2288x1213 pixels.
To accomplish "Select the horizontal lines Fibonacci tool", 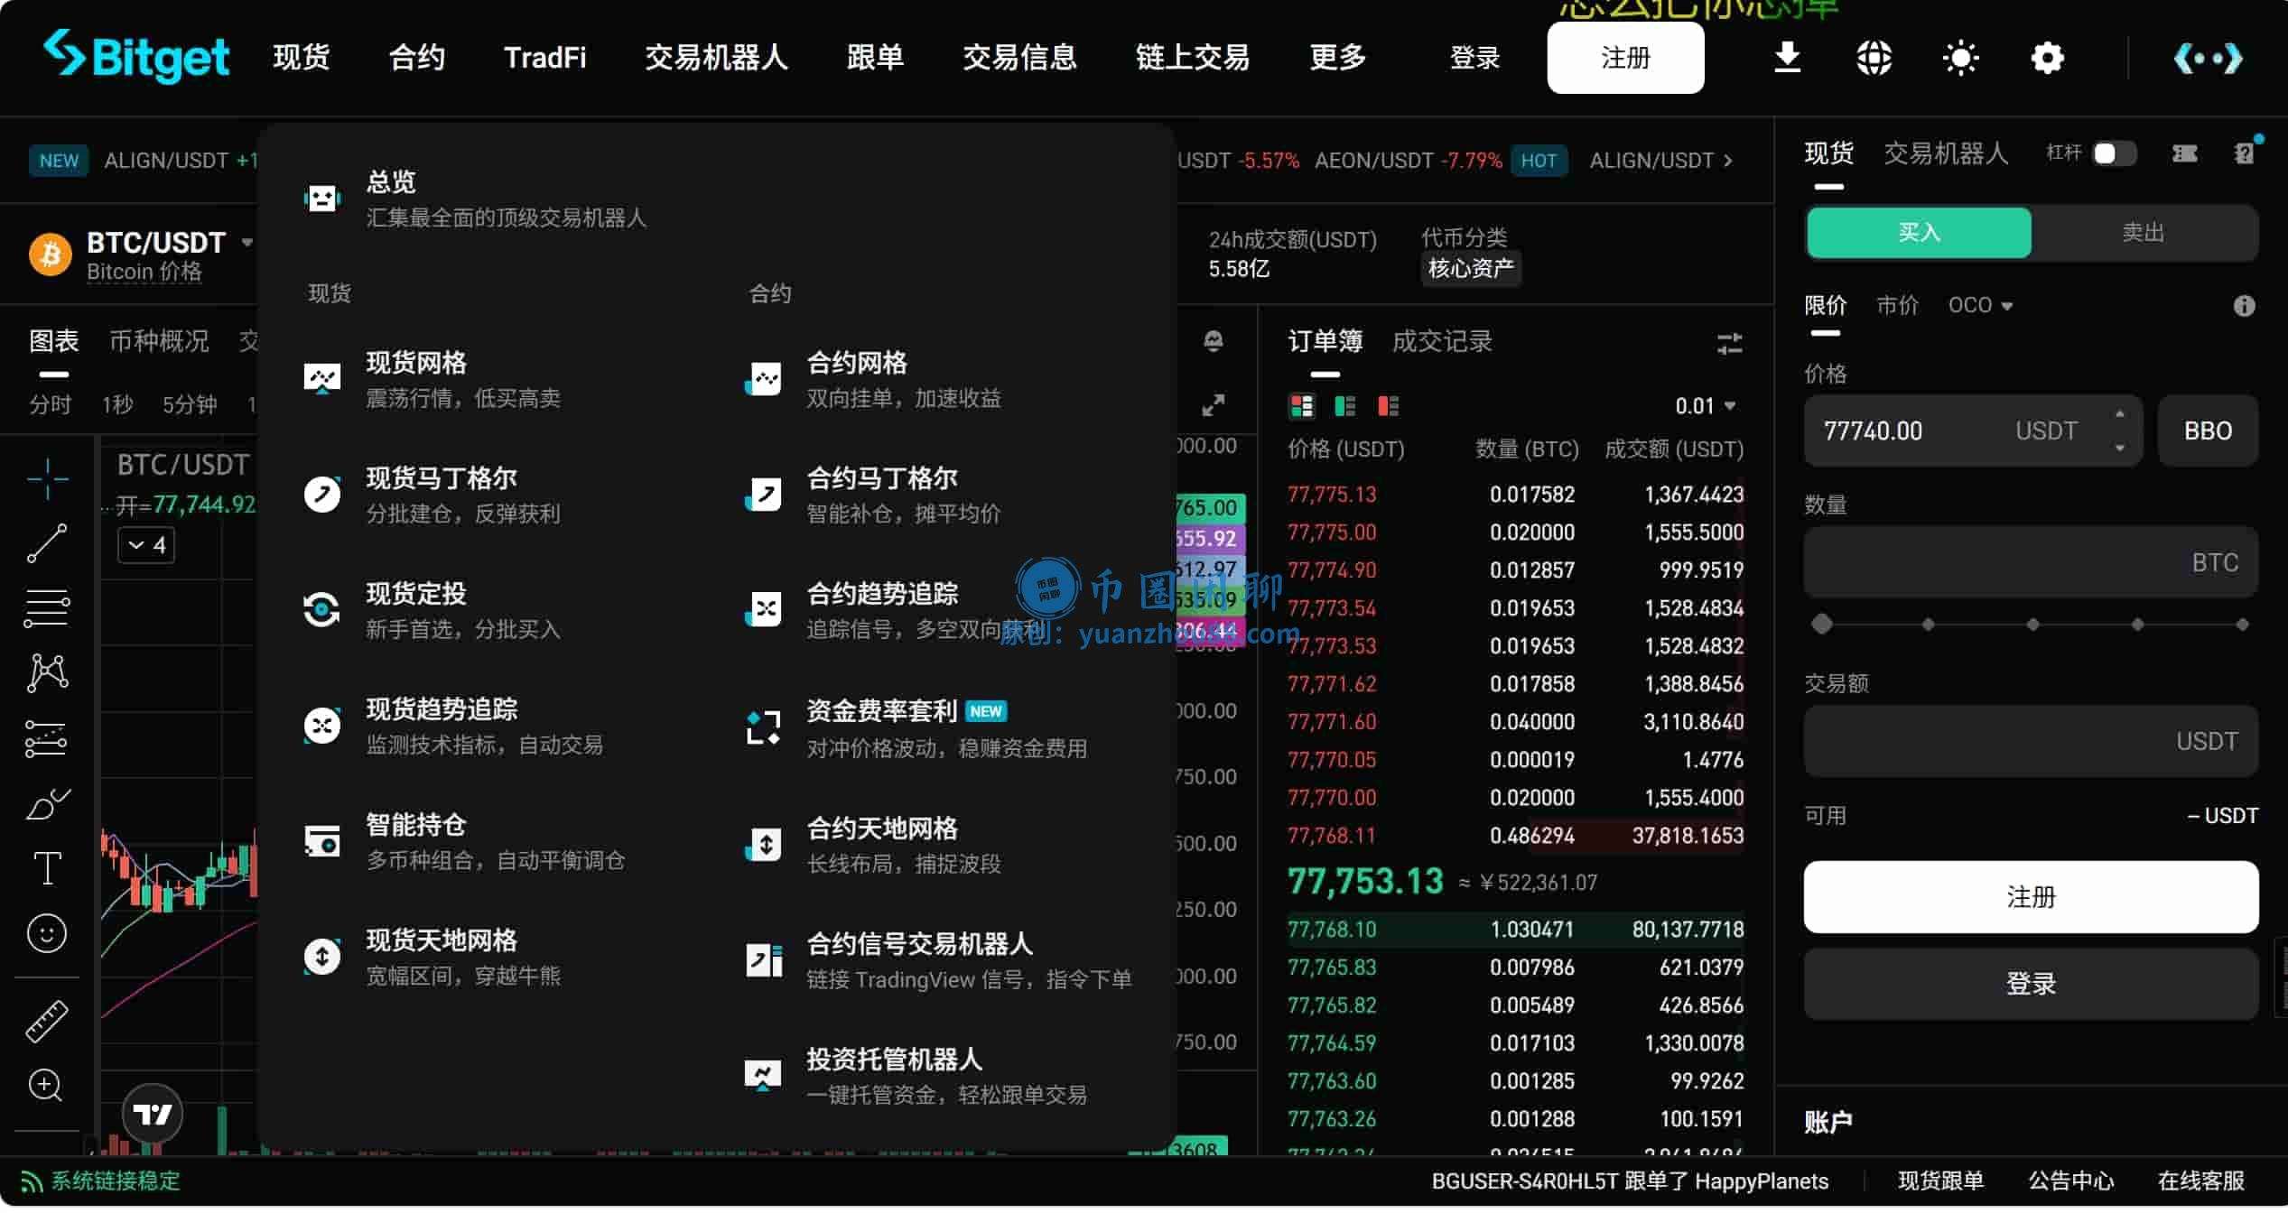I will tap(47, 607).
